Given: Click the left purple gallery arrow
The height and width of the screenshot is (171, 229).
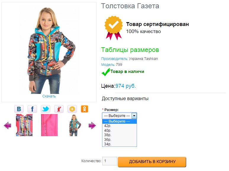Looking at the screenshot, I should [7, 126].
